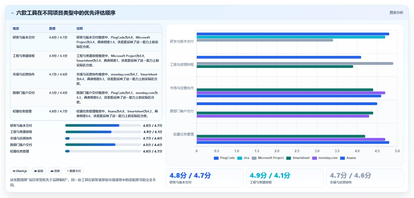Click the 数据卡片 tag
This screenshot has width=414, height=198.
coord(74,171)
